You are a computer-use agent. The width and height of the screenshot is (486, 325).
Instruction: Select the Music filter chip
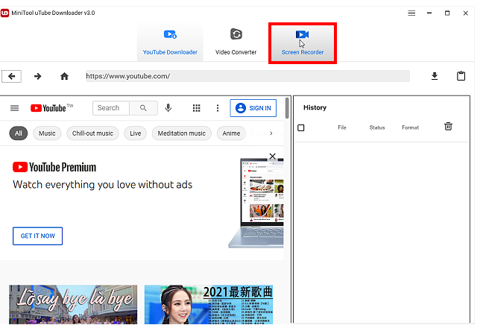(x=47, y=133)
